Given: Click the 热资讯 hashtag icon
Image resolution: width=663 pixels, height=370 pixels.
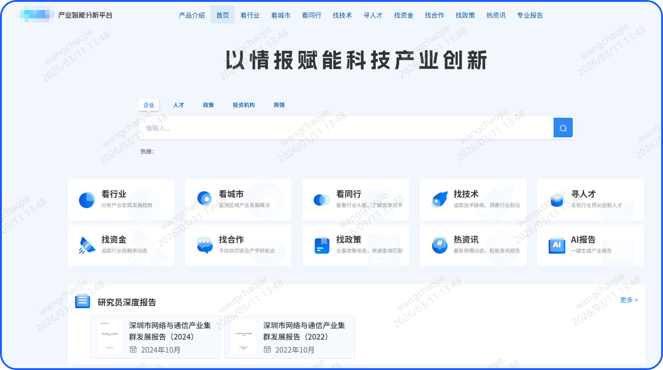Looking at the screenshot, I should coord(439,245).
